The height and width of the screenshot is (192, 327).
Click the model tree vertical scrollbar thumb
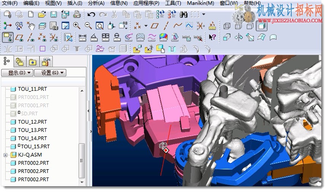[81, 161]
